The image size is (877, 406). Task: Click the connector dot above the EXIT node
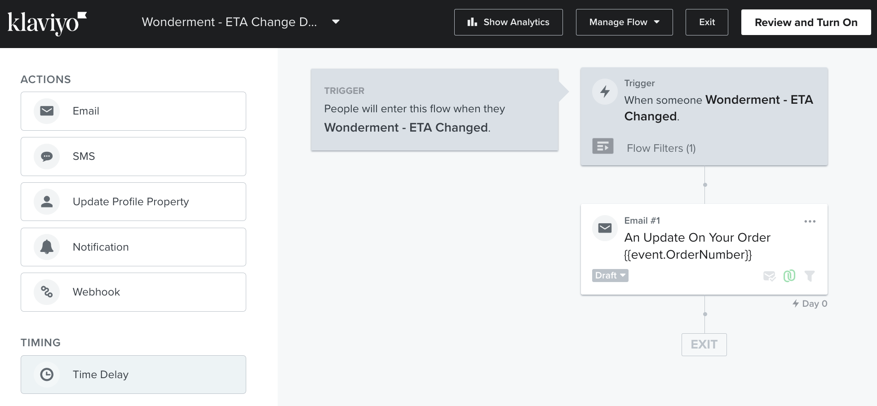click(x=705, y=314)
